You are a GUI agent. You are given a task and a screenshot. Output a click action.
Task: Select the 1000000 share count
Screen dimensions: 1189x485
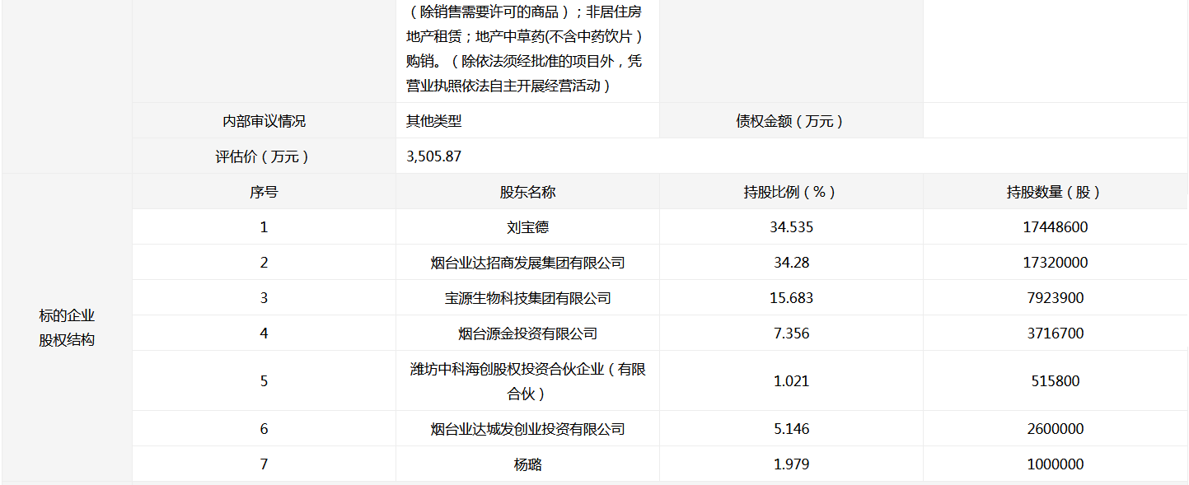1056,464
